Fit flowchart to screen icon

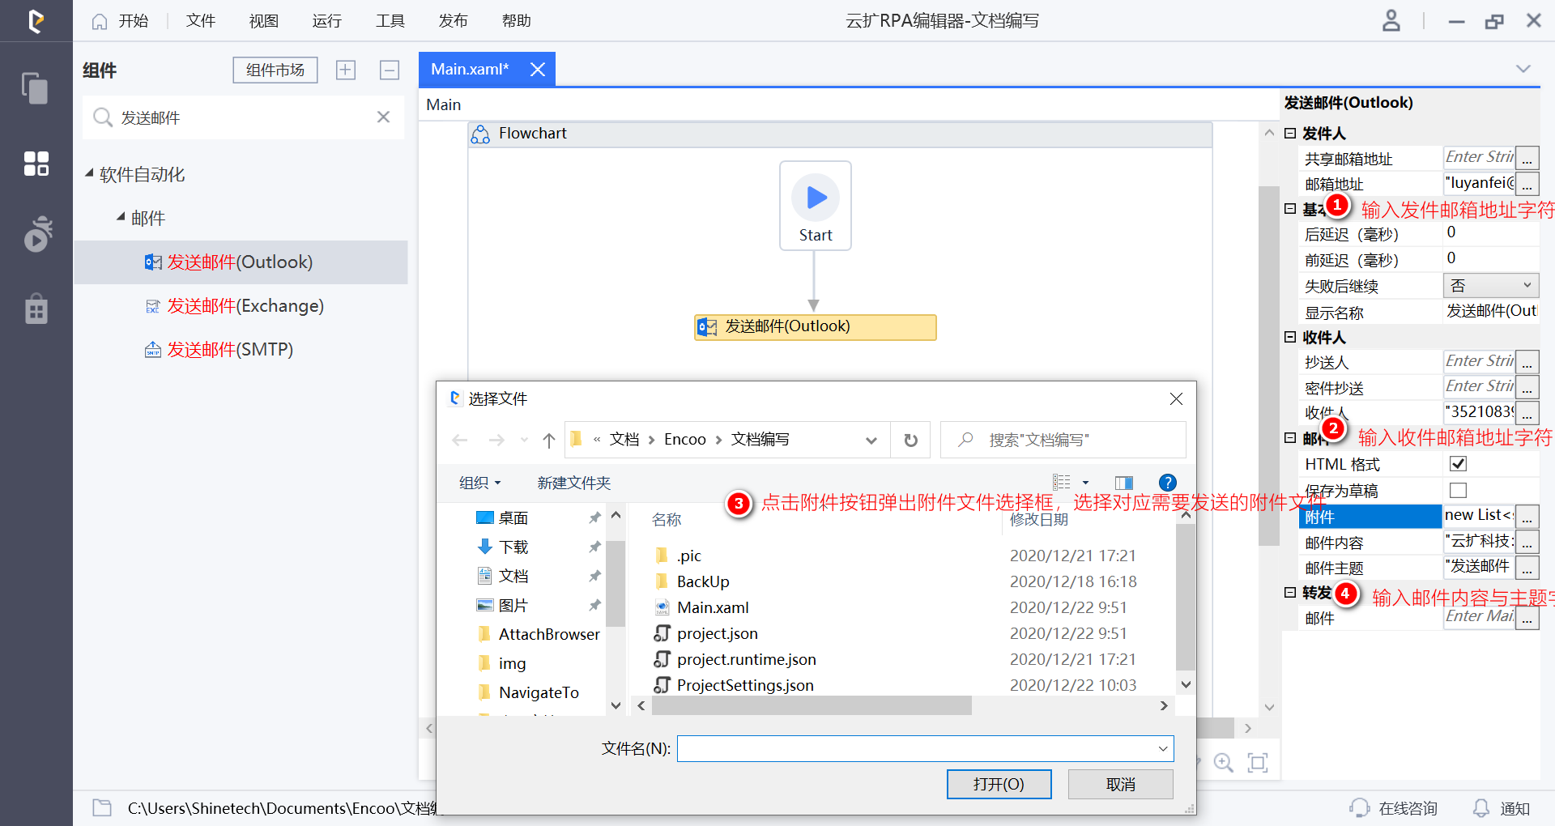pos(1258,763)
